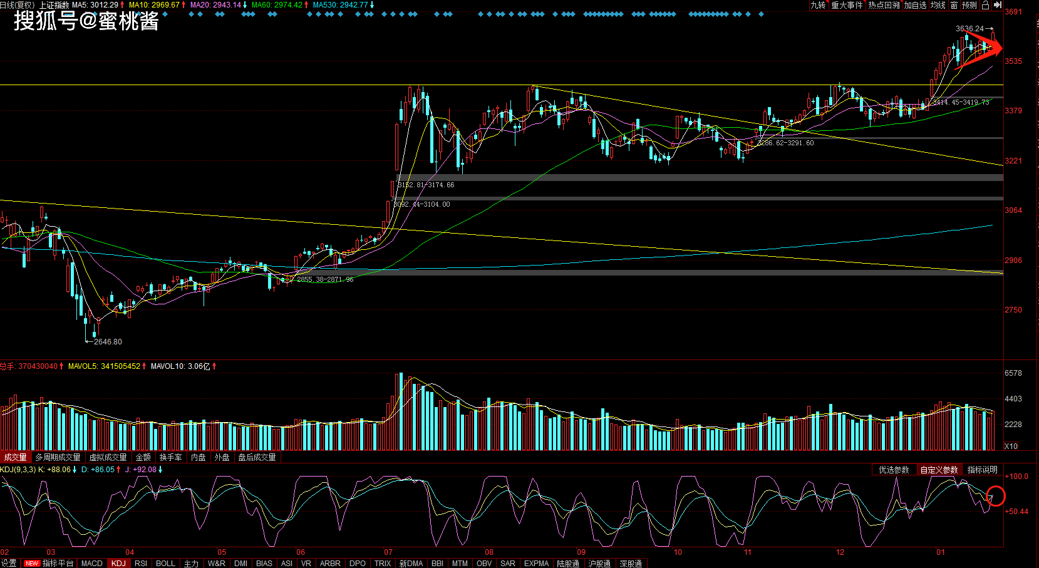Screen dimensions: 1039x568
Task: Select the 多周期成交量 tab
Action: coord(58,457)
